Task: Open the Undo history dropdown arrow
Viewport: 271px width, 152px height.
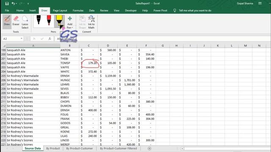Action: click(17, 4)
